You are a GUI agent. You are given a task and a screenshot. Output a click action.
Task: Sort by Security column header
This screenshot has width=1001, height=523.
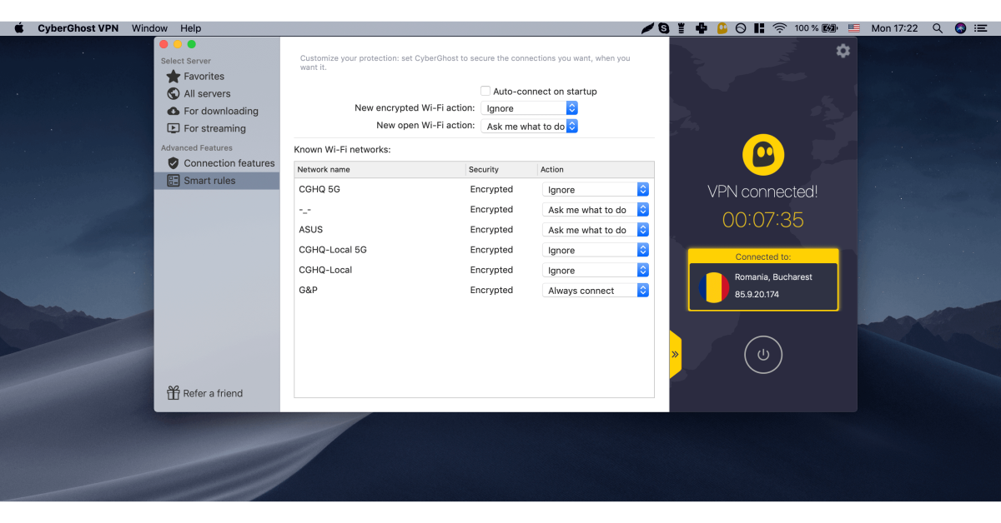click(x=501, y=169)
